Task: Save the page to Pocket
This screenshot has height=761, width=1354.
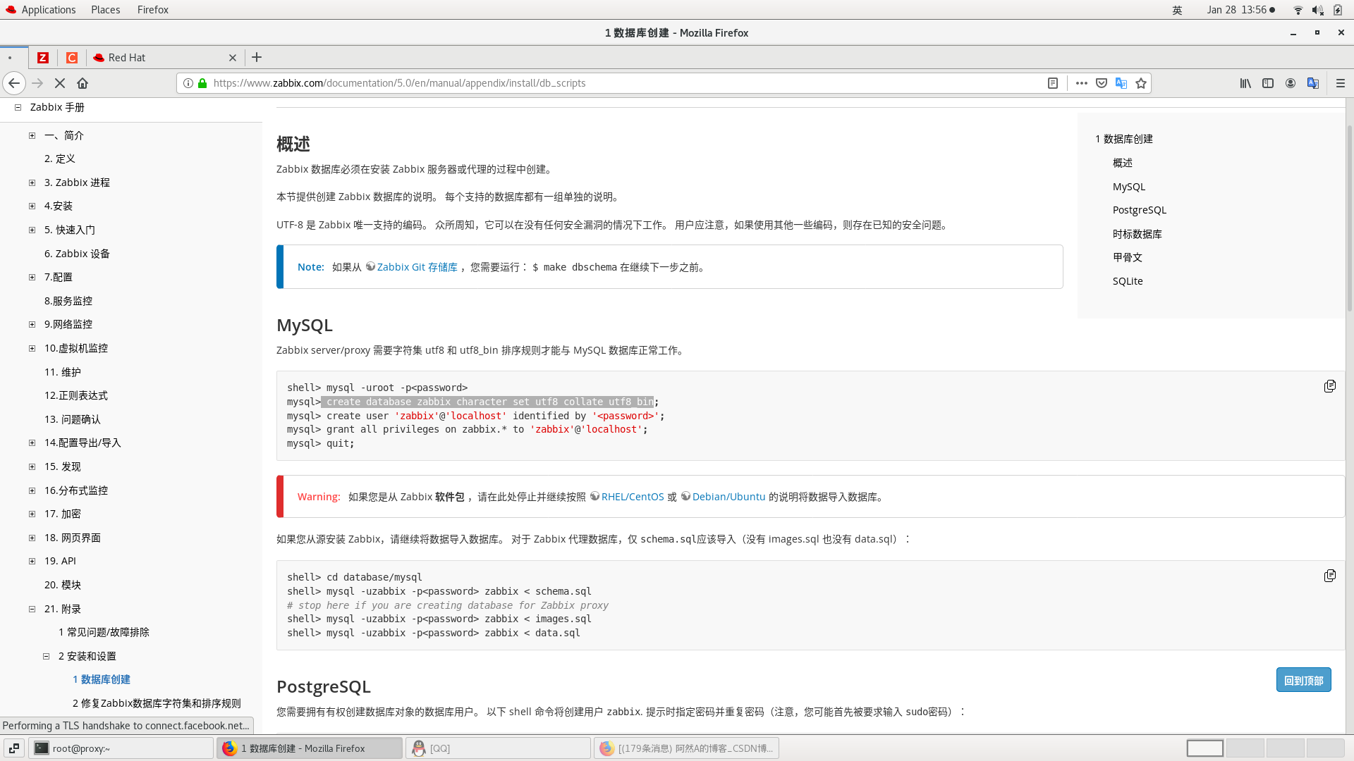Action: [1102, 83]
